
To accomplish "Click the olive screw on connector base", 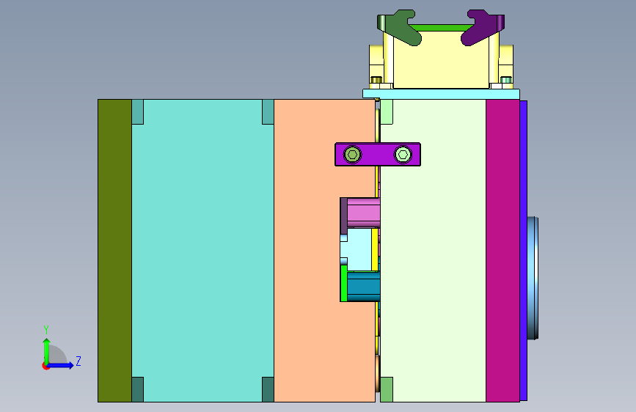I will [x=376, y=80].
